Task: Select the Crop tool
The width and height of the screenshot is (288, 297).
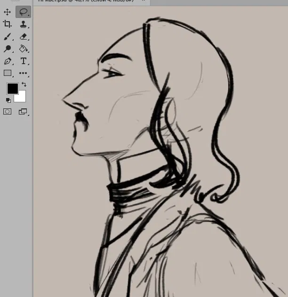Action: (8, 24)
